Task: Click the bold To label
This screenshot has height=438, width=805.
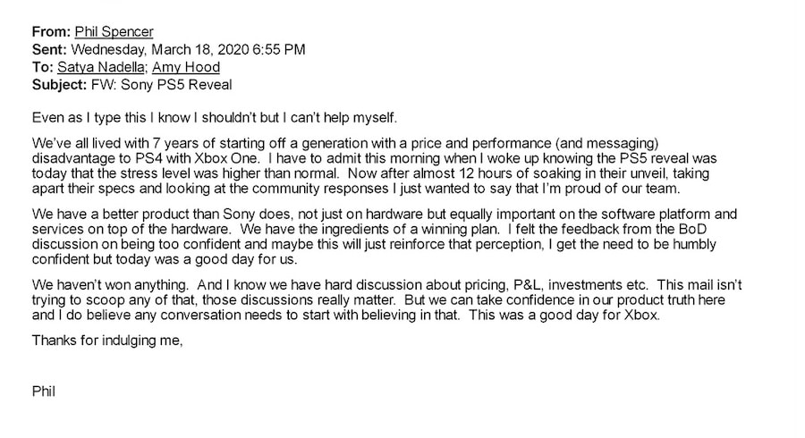Action: pyautogui.click(x=43, y=67)
